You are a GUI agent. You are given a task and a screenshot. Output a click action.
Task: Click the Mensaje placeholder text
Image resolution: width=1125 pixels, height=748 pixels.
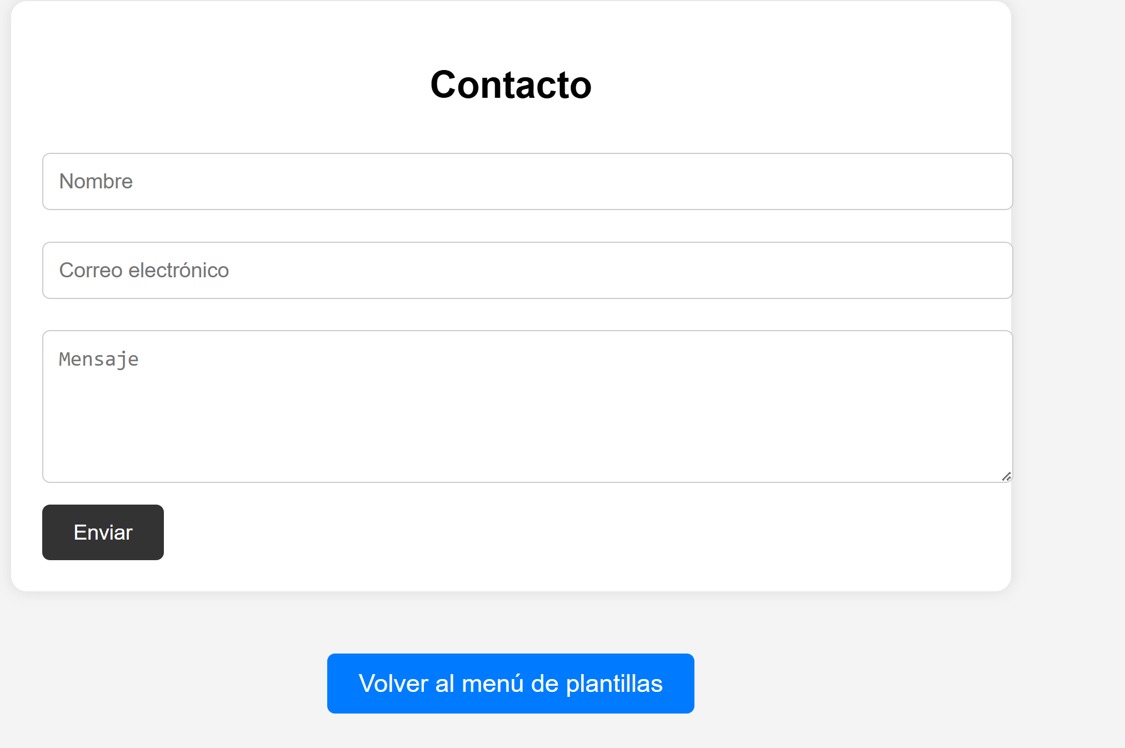click(x=98, y=359)
